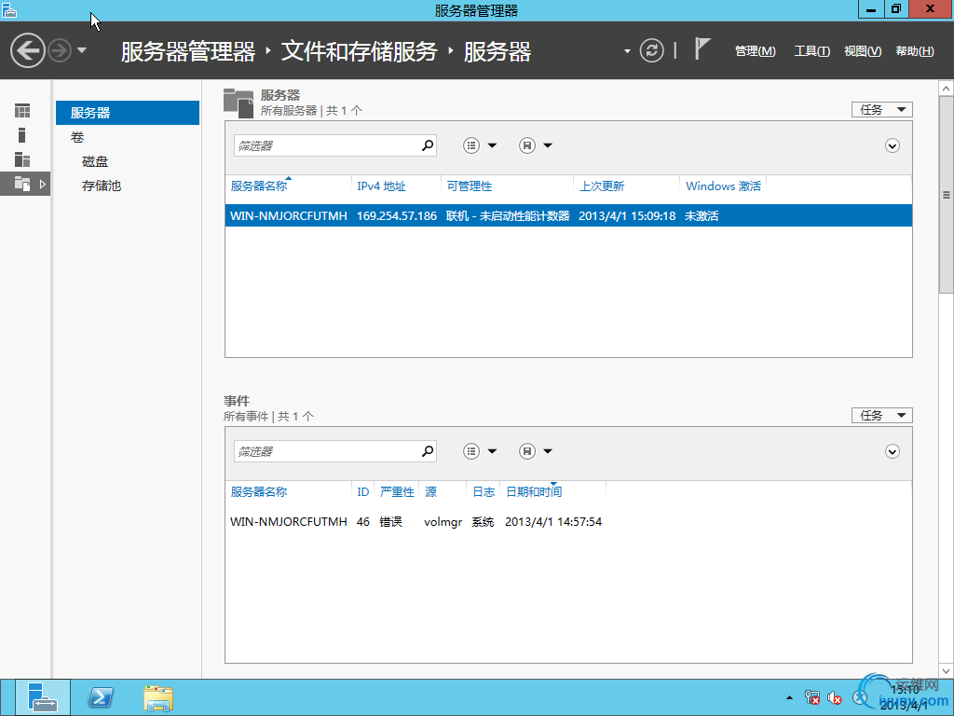Screen dimensions: 954x716
Task: Open the dropdown arrow beside events list options
Action: point(492,451)
